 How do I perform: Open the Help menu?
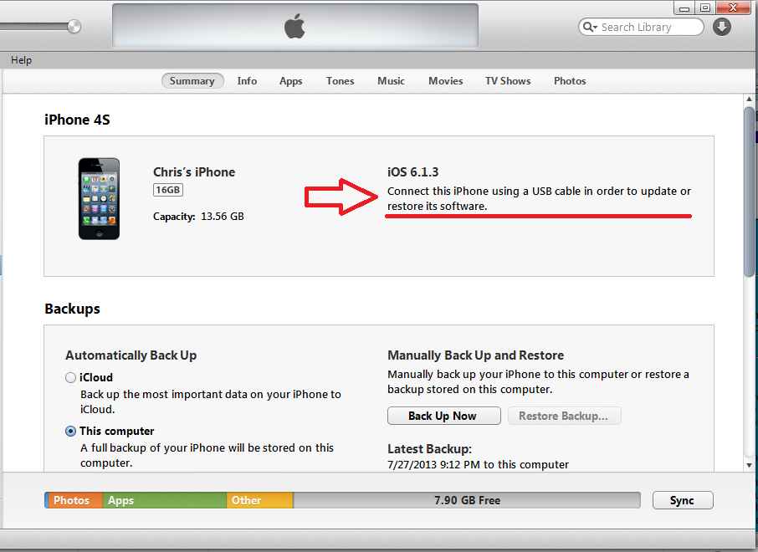pos(21,60)
